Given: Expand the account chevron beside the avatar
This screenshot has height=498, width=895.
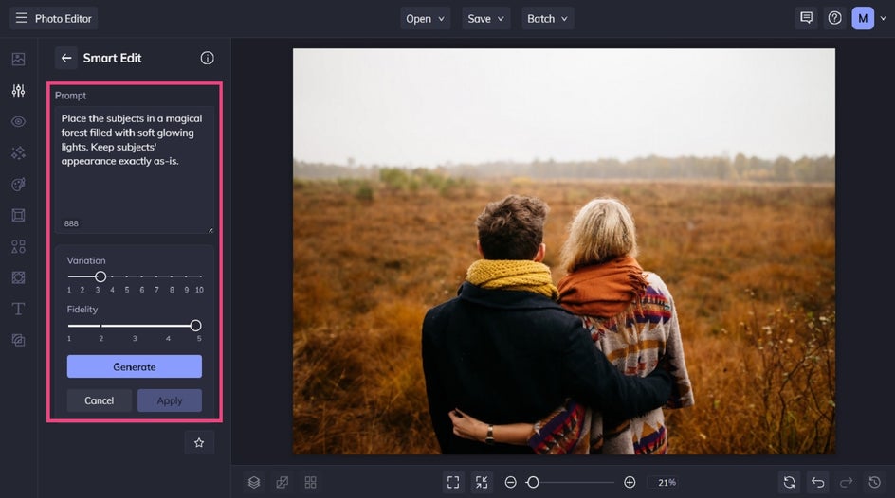Looking at the screenshot, I should (x=884, y=18).
